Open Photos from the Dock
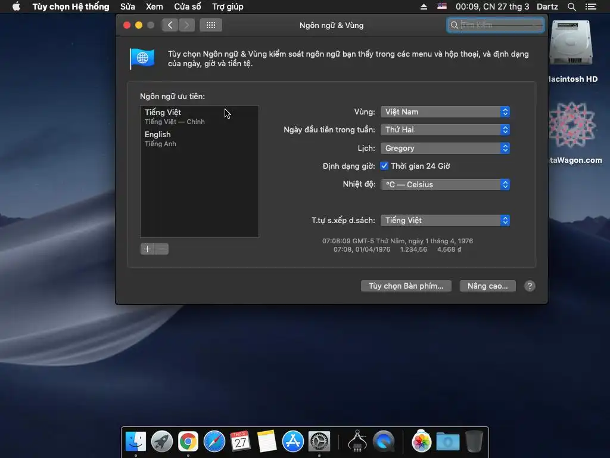 coord(421,442)
